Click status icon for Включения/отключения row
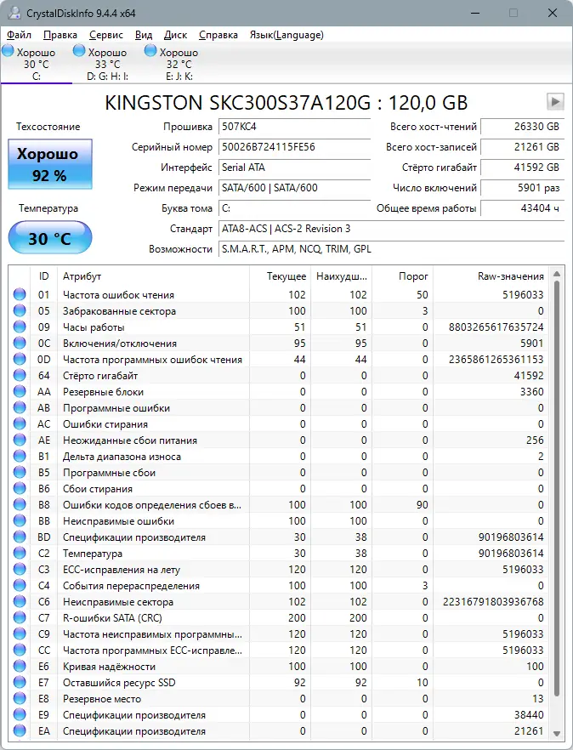The width and height of the screenshot is (573, 750). coord(20,344)
